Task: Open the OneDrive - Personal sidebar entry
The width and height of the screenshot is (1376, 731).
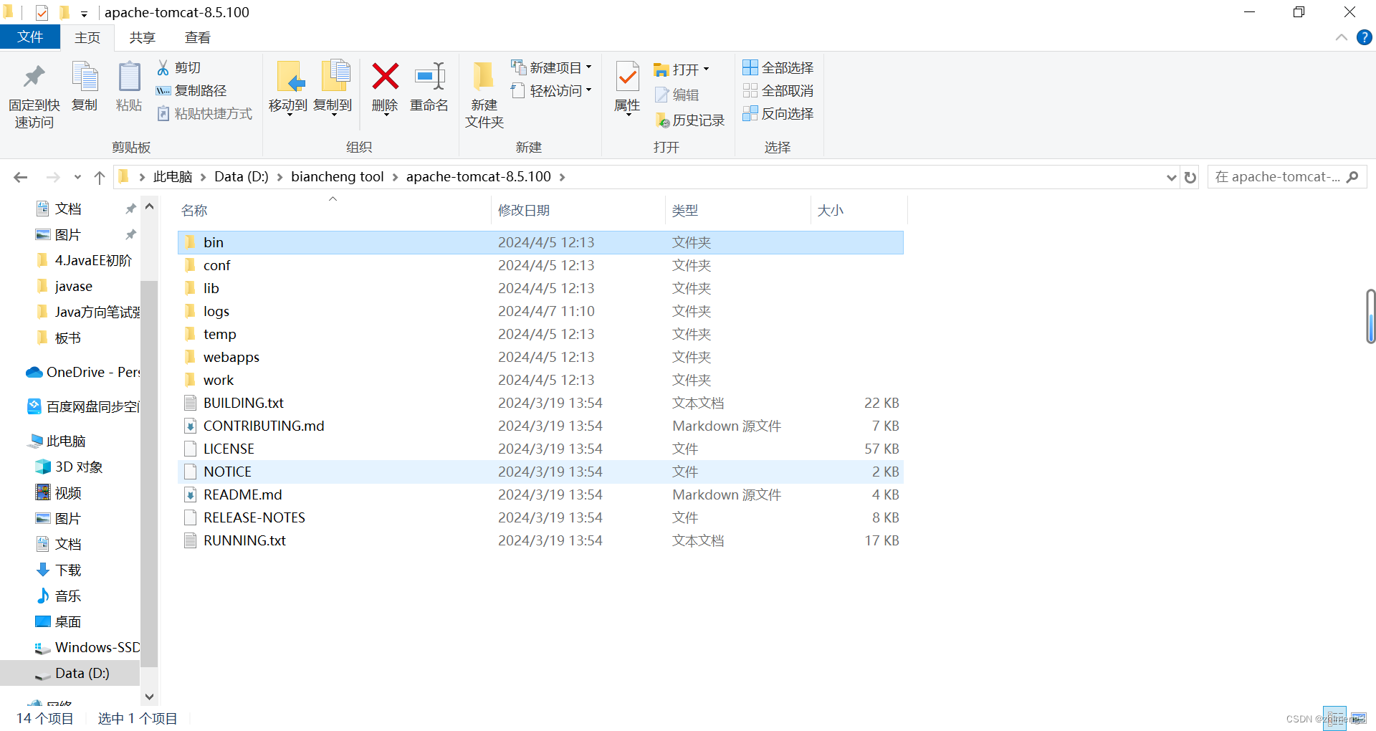Action: click(83, 372)
